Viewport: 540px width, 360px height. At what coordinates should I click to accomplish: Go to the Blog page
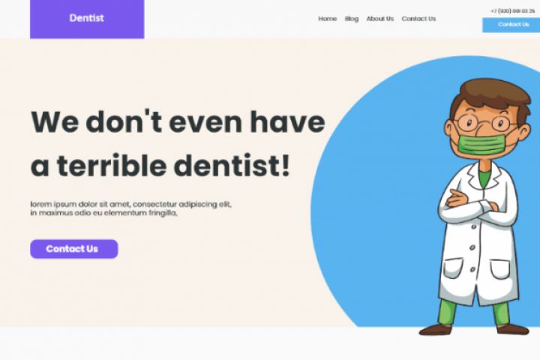point(352,19)
